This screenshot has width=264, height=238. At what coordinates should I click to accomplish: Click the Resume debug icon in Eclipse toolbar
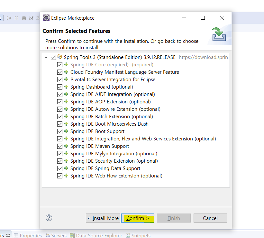(x=9, y=18)
